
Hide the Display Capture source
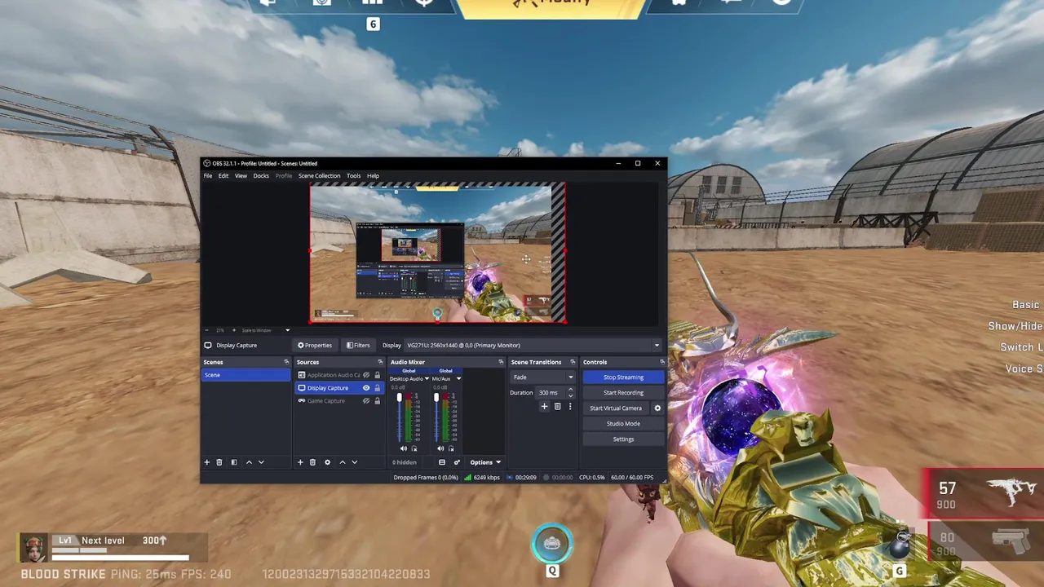click(x=366, y=388)
